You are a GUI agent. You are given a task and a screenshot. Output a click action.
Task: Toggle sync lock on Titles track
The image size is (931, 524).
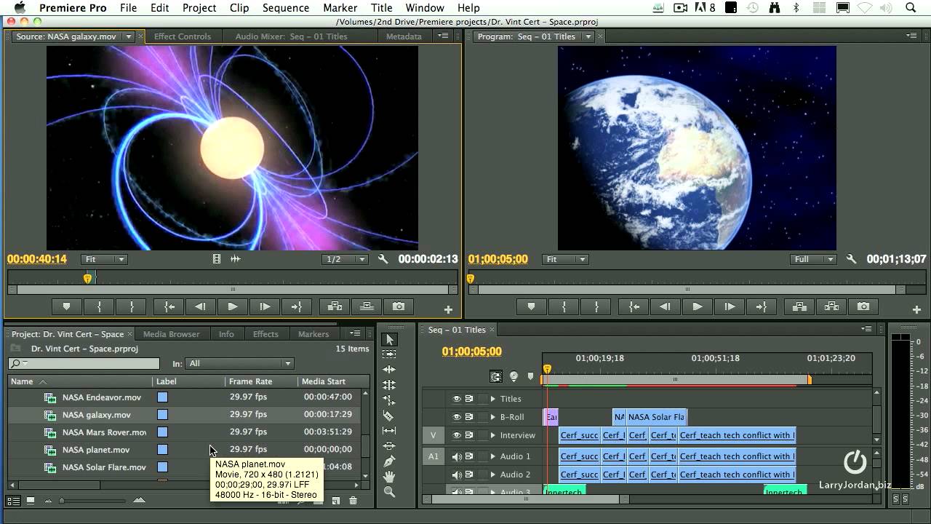coord(469,399)
